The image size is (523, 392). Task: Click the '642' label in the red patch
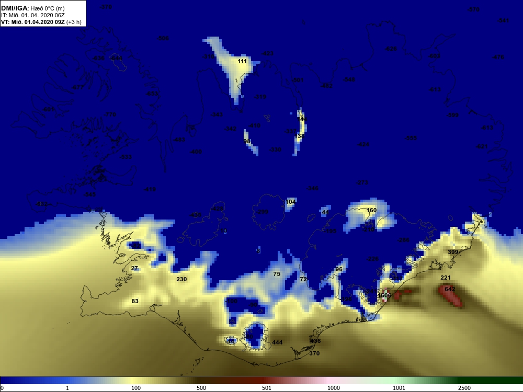(450, 289)
